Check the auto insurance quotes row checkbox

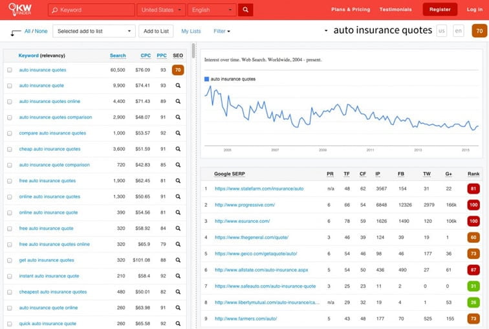[x=10, y=70]
